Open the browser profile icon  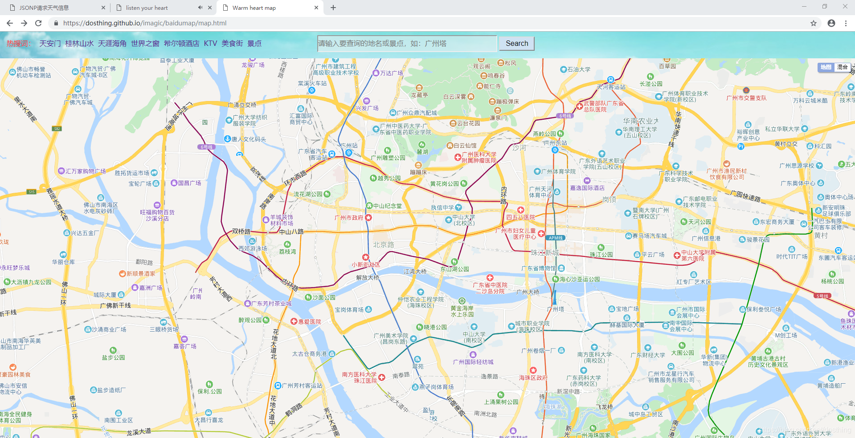point(831,23)
